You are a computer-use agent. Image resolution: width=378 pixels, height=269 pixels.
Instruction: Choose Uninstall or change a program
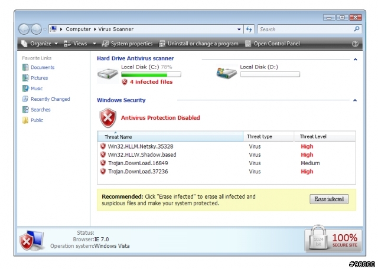click(x=198, y=44)
